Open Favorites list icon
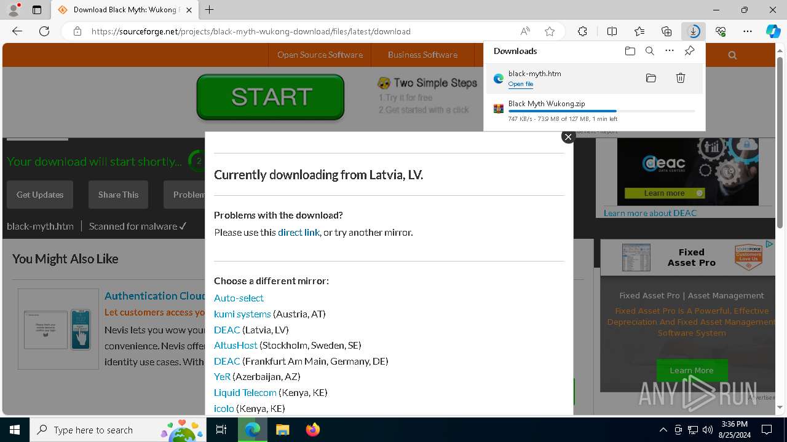The height and width of the screenshot is (442, 787). coord(639,31)
